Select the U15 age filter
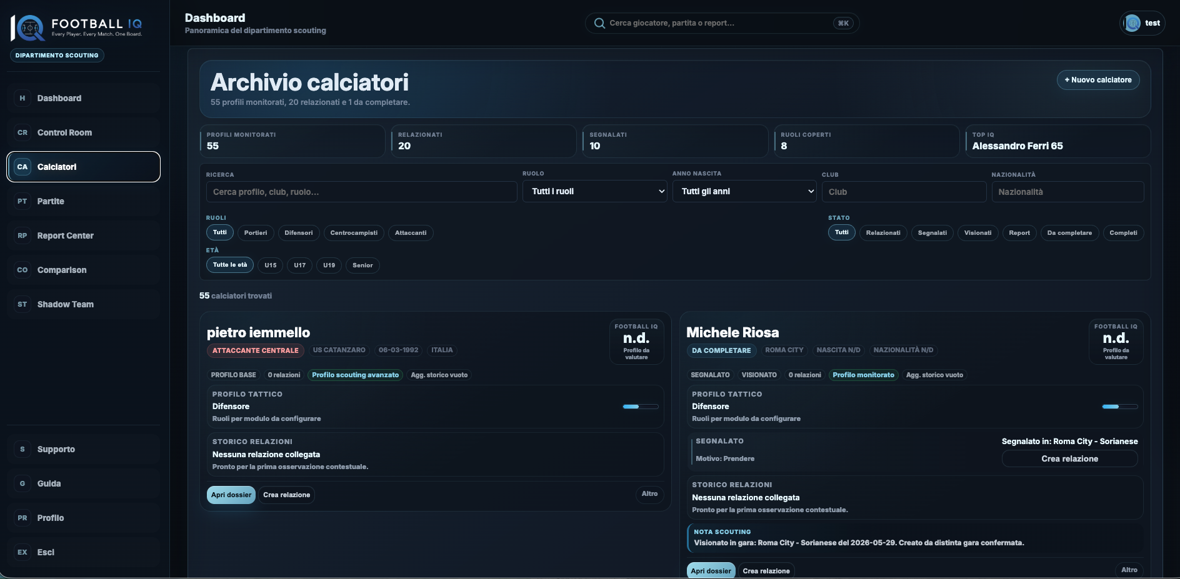This screenshot has width=1180, height=579. pyautogui.click(x=271, y=265)
